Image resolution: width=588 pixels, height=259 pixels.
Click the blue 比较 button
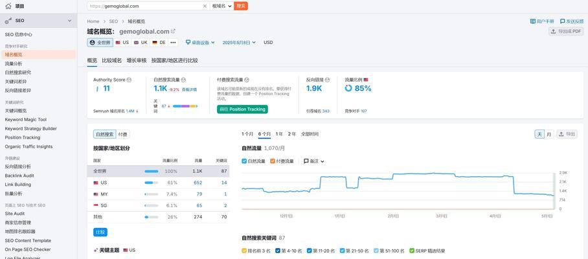(x=100, y=232)
